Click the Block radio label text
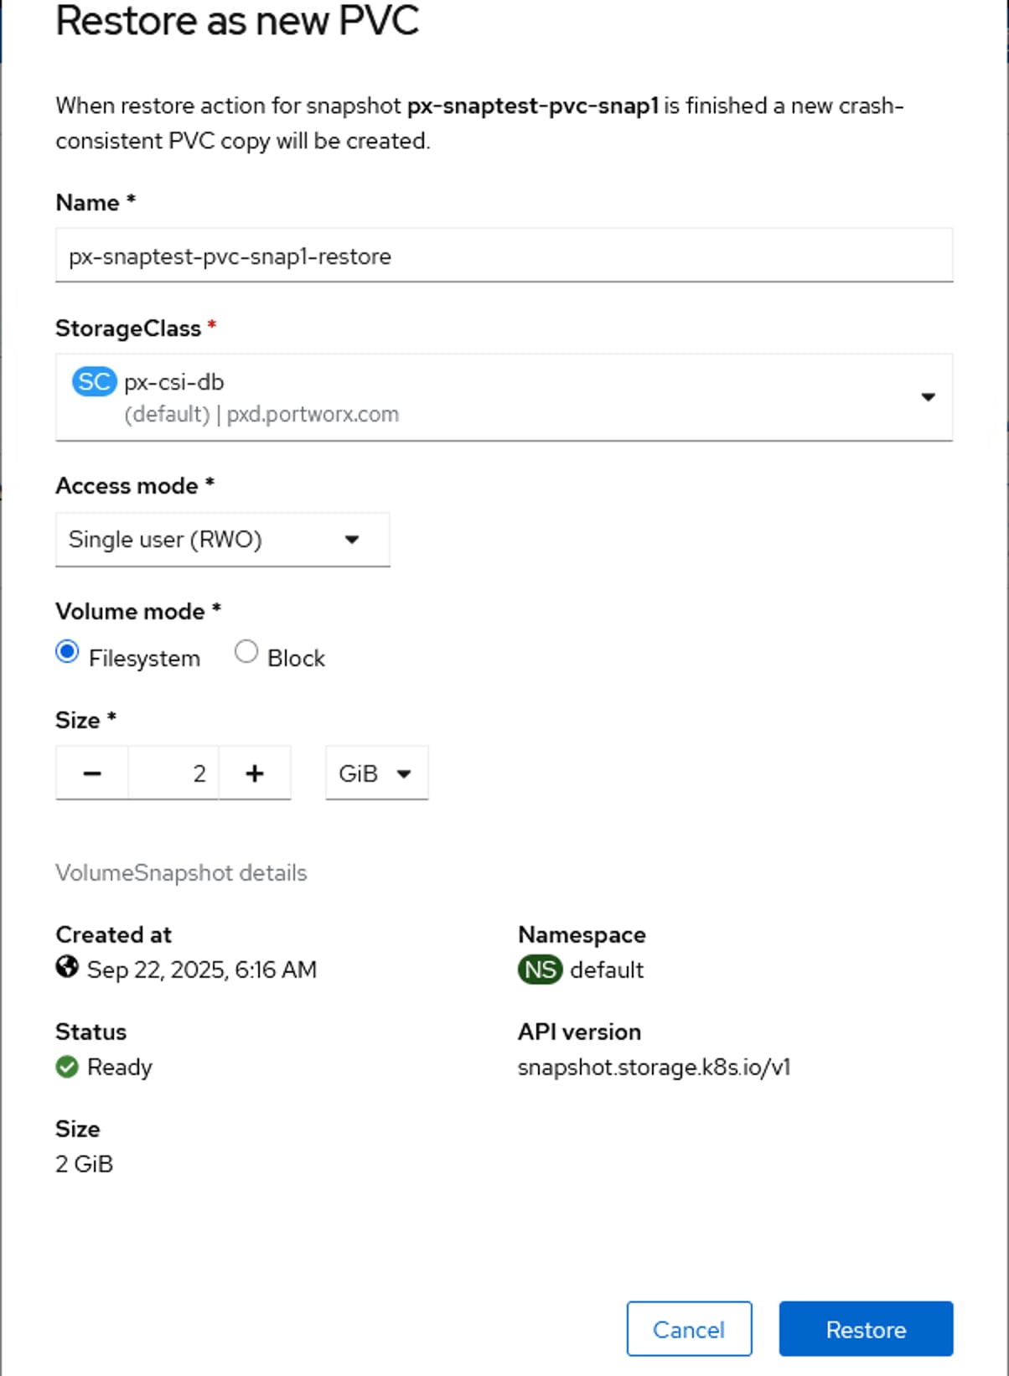Image resolution: width=1009 pixels, height=1376 pixels. [x=296, y=659]
